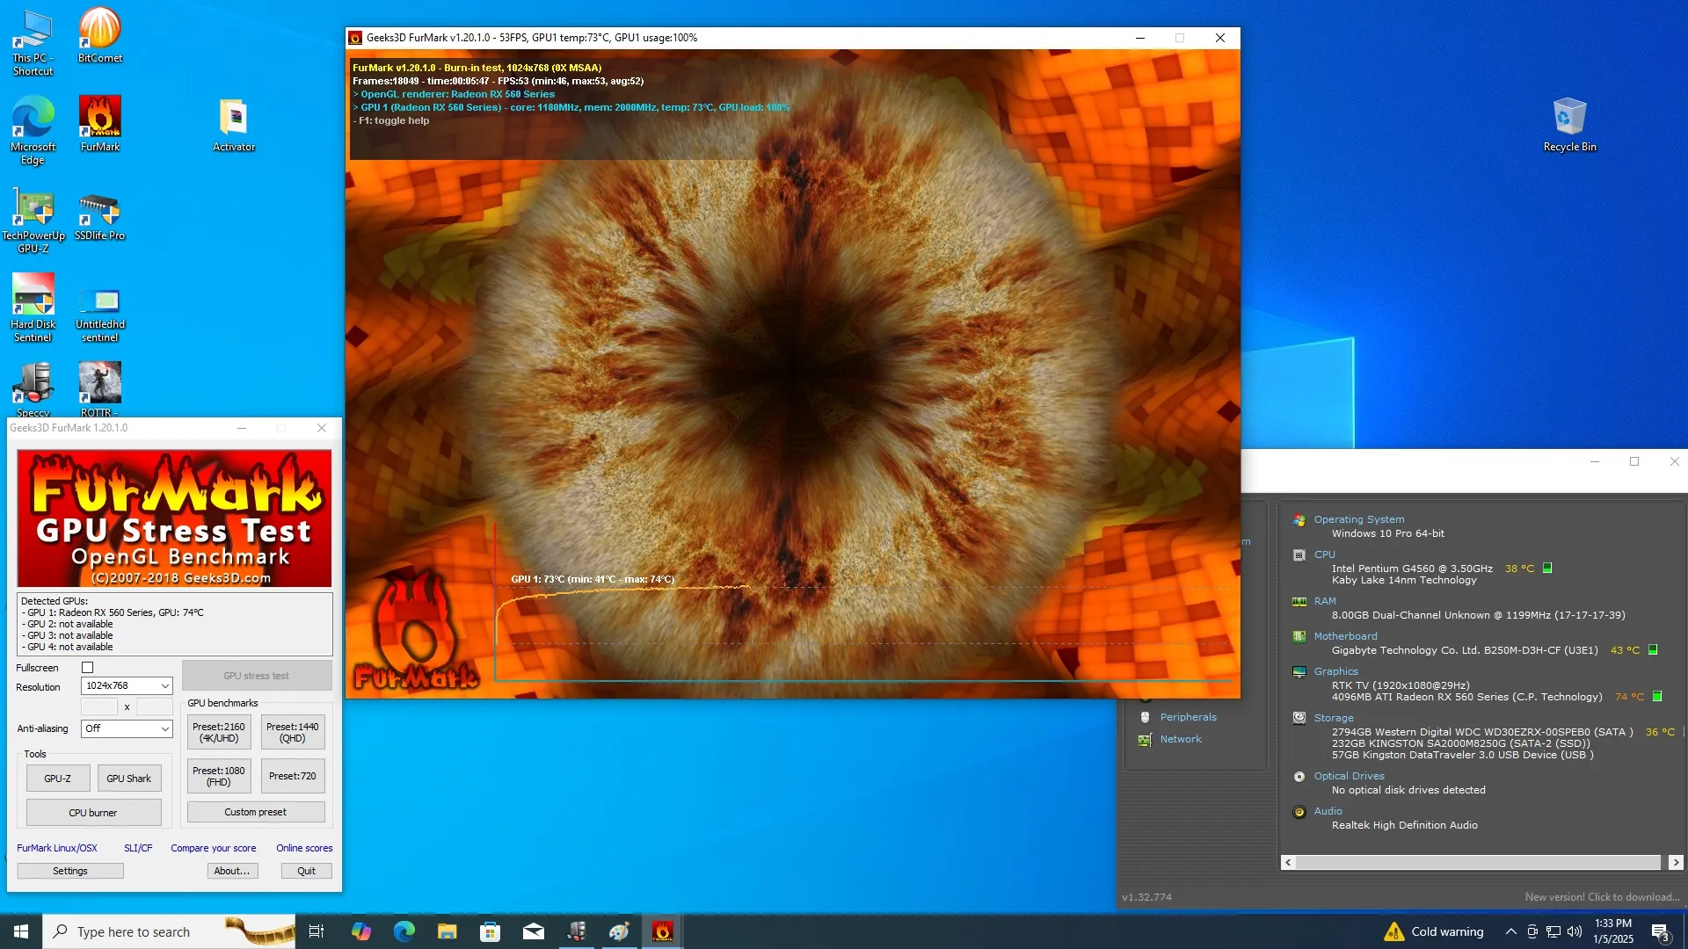Open Task View from the taskbar
The height and width of the screenshot is (949, 1688).
coord(316,931)
